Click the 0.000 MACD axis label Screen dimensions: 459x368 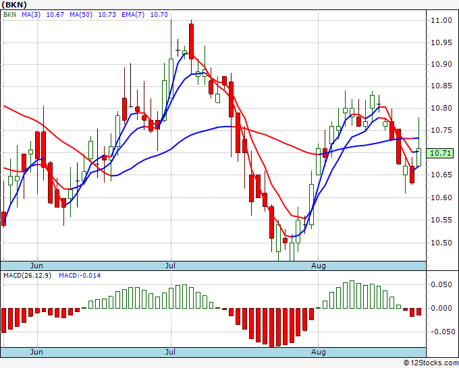click(441, 308)
